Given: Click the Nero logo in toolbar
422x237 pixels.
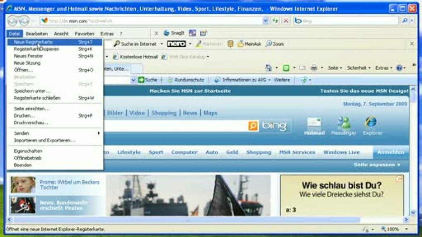Looking at the screenshot, I should (x=176, y=44).
